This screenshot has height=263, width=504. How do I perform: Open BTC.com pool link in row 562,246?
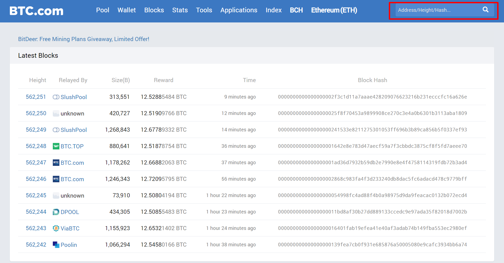[72, 179]
